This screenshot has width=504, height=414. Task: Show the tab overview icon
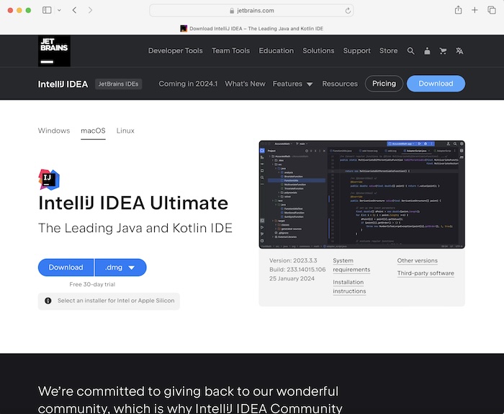[492, 10]
